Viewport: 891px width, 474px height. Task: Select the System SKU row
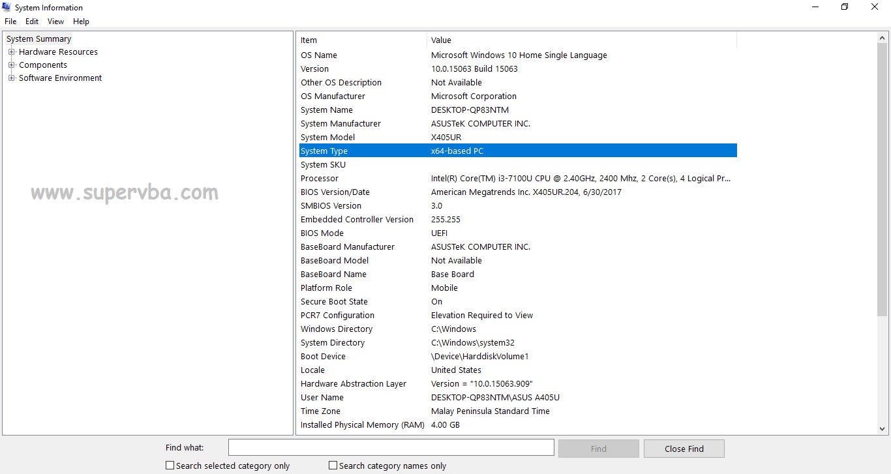[518, 165]
